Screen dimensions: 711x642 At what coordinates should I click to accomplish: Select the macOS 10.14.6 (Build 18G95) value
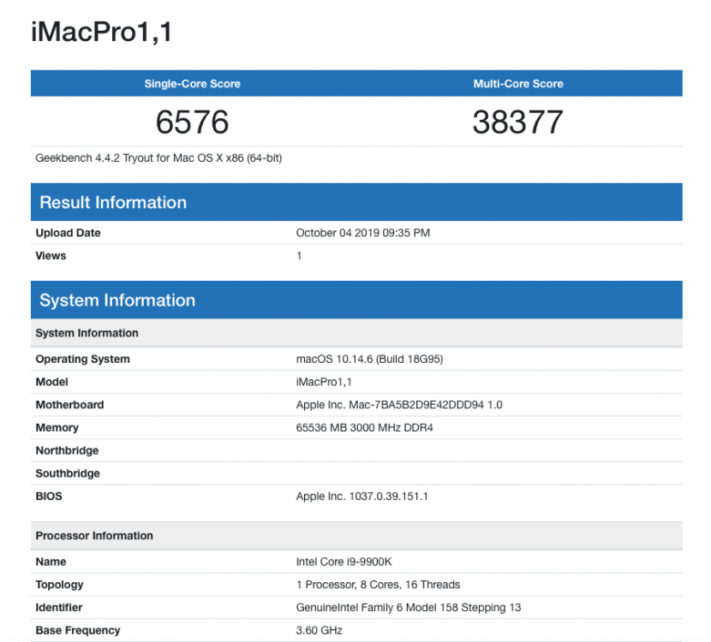pyautogui.click(x=369, y=360)
